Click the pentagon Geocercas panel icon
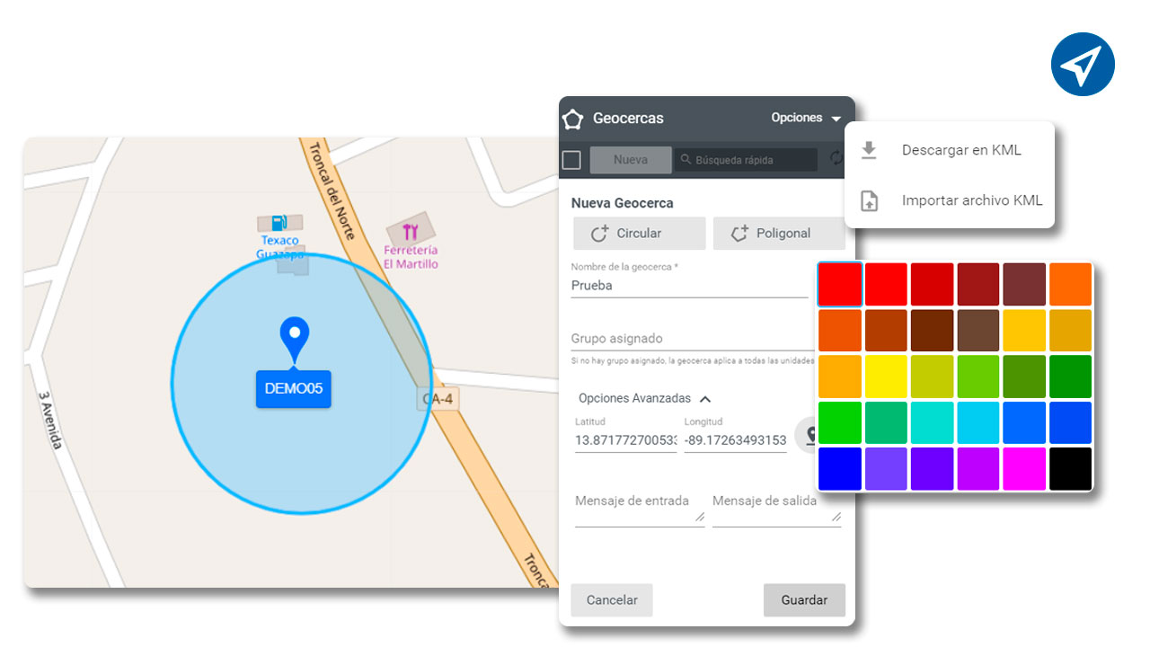This screenshot has width=1150, height=647. coord(573,118)
